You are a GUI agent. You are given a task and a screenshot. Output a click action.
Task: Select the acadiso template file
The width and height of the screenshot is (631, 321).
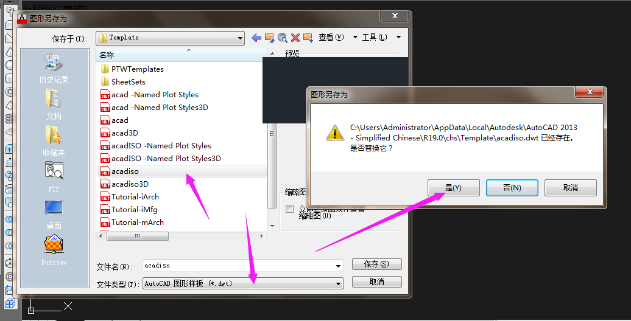(x=182, y=171)
